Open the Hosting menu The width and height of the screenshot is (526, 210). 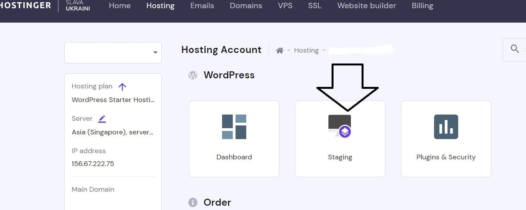click(161, 6)
